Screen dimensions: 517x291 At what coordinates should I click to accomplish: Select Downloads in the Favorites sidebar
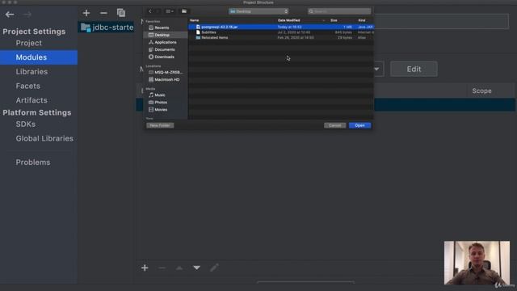[x=164, y=57]
